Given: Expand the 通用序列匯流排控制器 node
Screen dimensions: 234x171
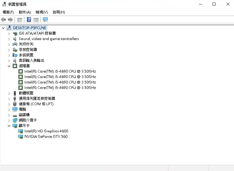Looking at the screenshot, I should 9,99.
